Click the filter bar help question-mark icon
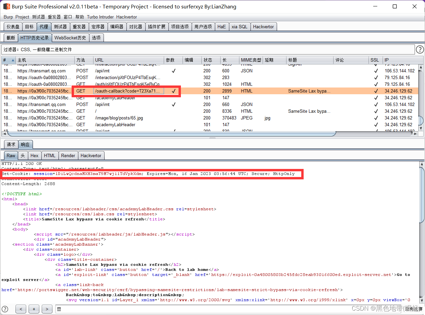Viewport: 425px width, 315px height. click(420, 49)
